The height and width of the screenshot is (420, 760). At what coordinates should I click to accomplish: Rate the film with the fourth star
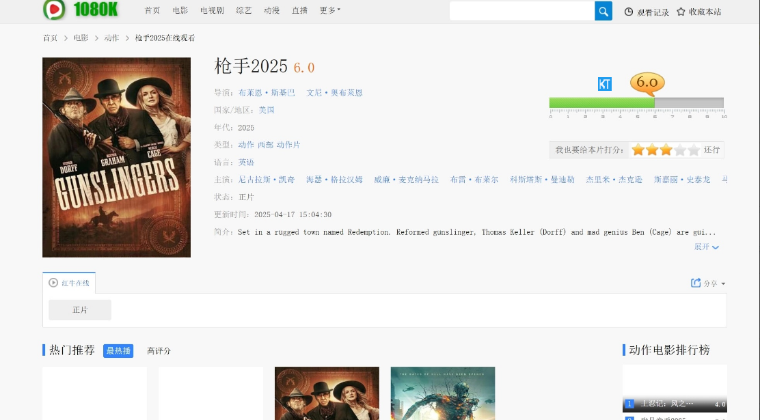tap(680, 150)
